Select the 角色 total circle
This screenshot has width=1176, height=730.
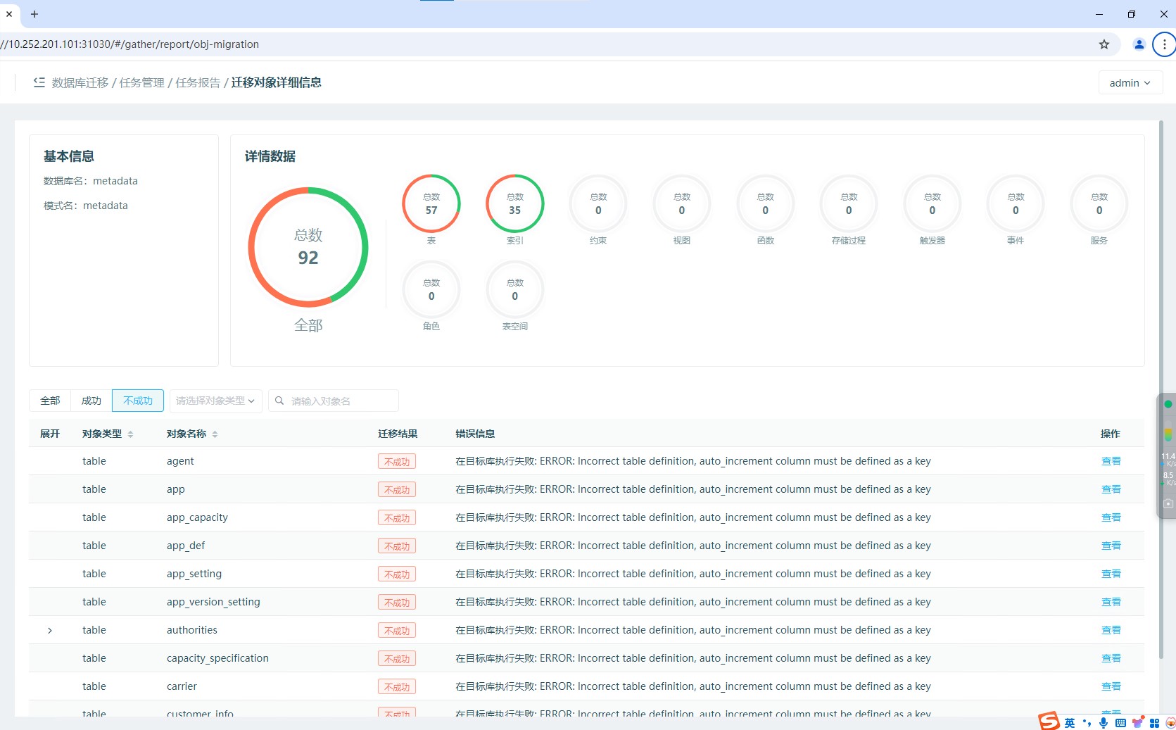pyautogui.click(x=431, y=289)
